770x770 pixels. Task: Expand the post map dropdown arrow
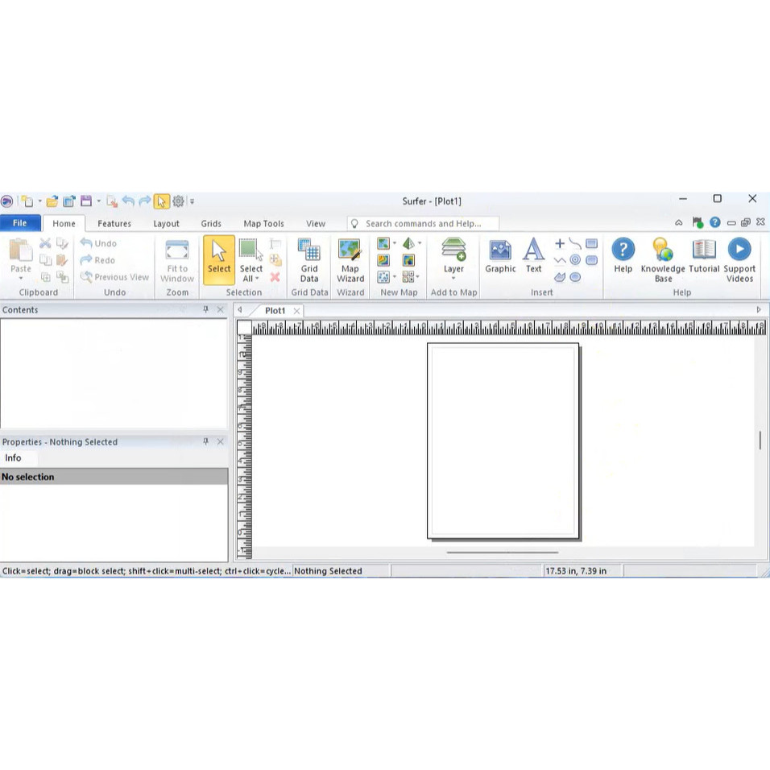[x=395, y=276]
